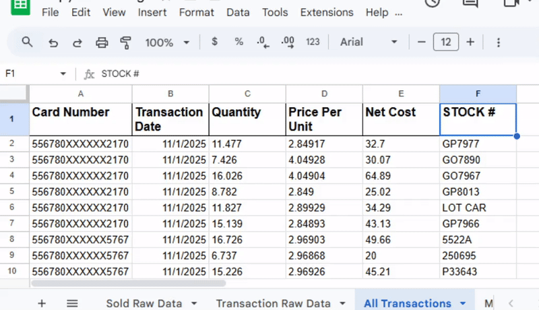Click increase decimal places icon

tap(288, 42)
